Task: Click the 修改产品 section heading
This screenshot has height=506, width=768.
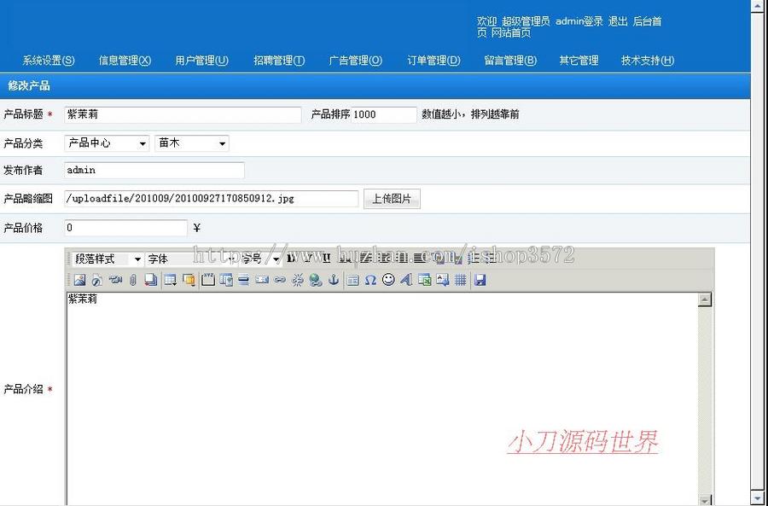Action: (x=29, y=86)
